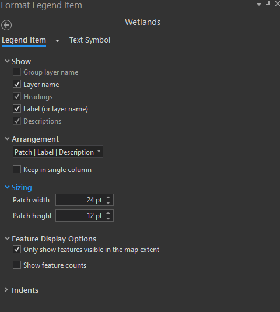Toggle the auto-hide pin icon
The height and width of the screenshot is (312, 280).
click(268, 3)
